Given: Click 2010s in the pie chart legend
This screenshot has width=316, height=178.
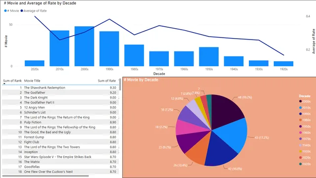Looking at the screenshot, I should (x=305, y=108).
